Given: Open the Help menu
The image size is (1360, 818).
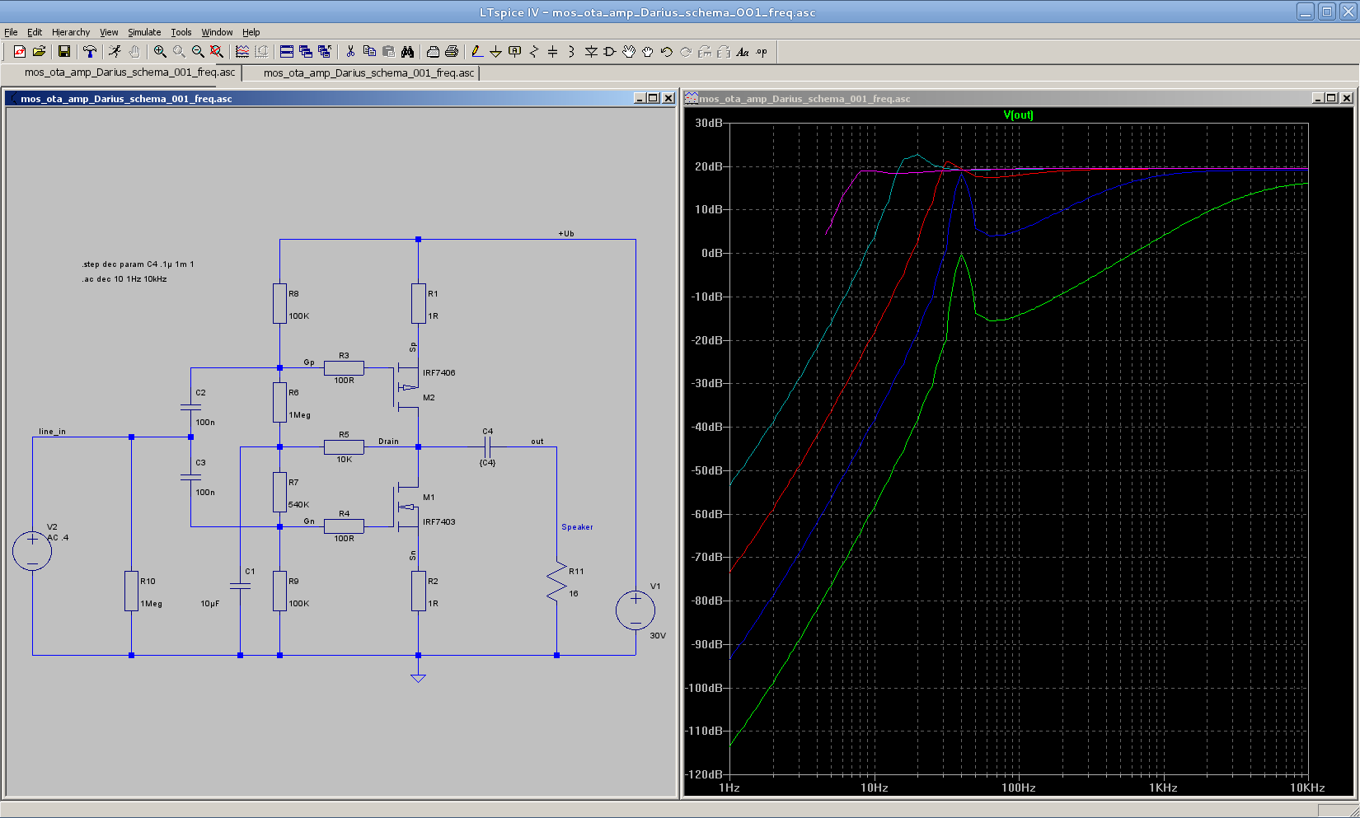Looking at the screenshot, I should point(251,32).
